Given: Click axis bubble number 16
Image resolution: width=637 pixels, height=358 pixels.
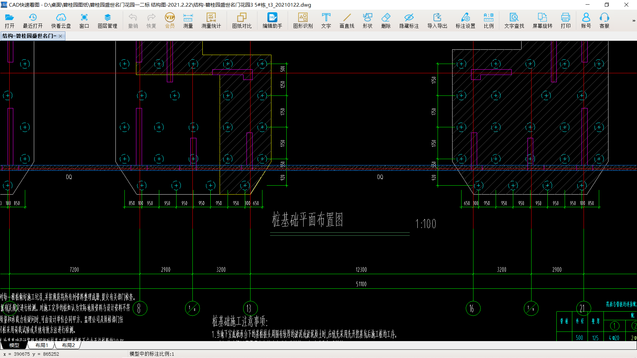Looking at the screenshot, I should click(x=473, y=308).
